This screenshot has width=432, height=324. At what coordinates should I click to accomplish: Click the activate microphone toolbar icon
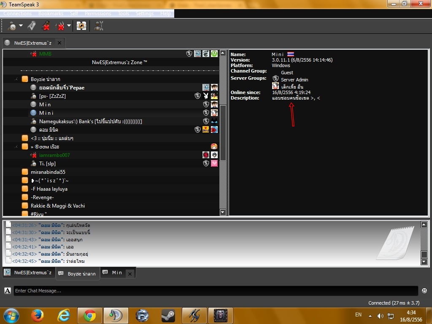(x=32, y=26)
